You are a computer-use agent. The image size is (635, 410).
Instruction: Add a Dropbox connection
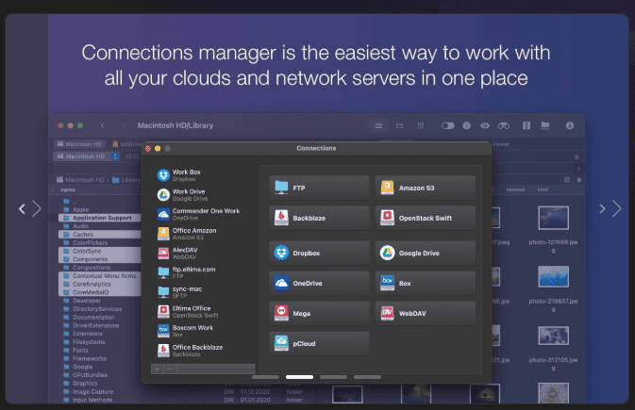click(x=319, y=253)
